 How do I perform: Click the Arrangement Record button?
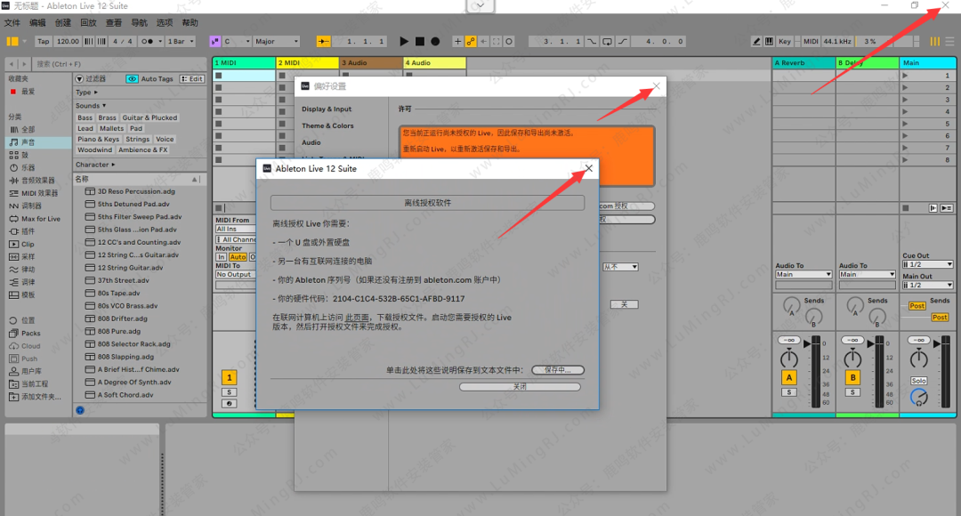435,41
